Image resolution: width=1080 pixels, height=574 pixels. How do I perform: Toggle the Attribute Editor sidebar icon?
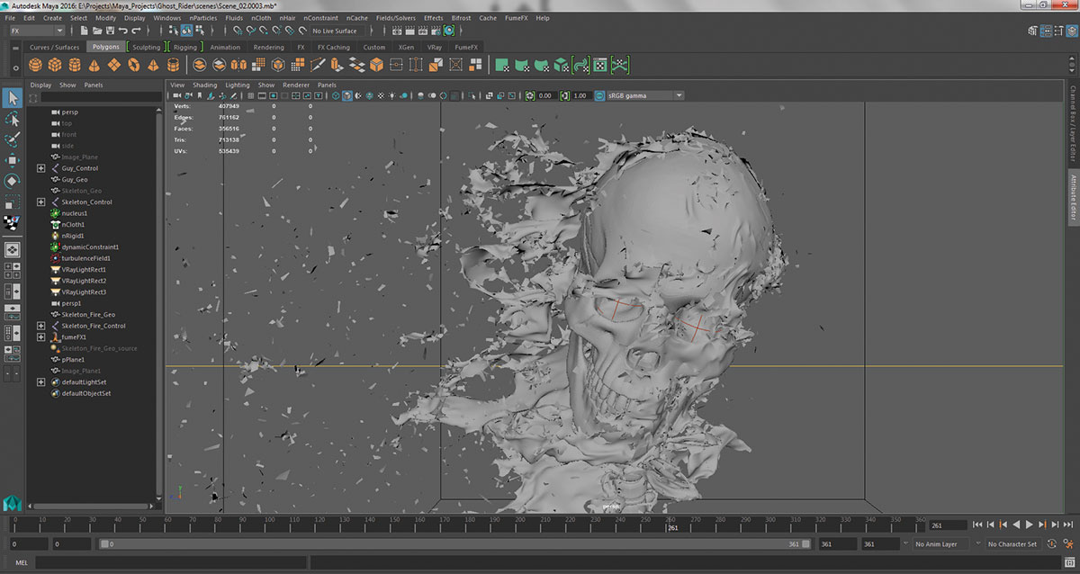pos(1044,31)
